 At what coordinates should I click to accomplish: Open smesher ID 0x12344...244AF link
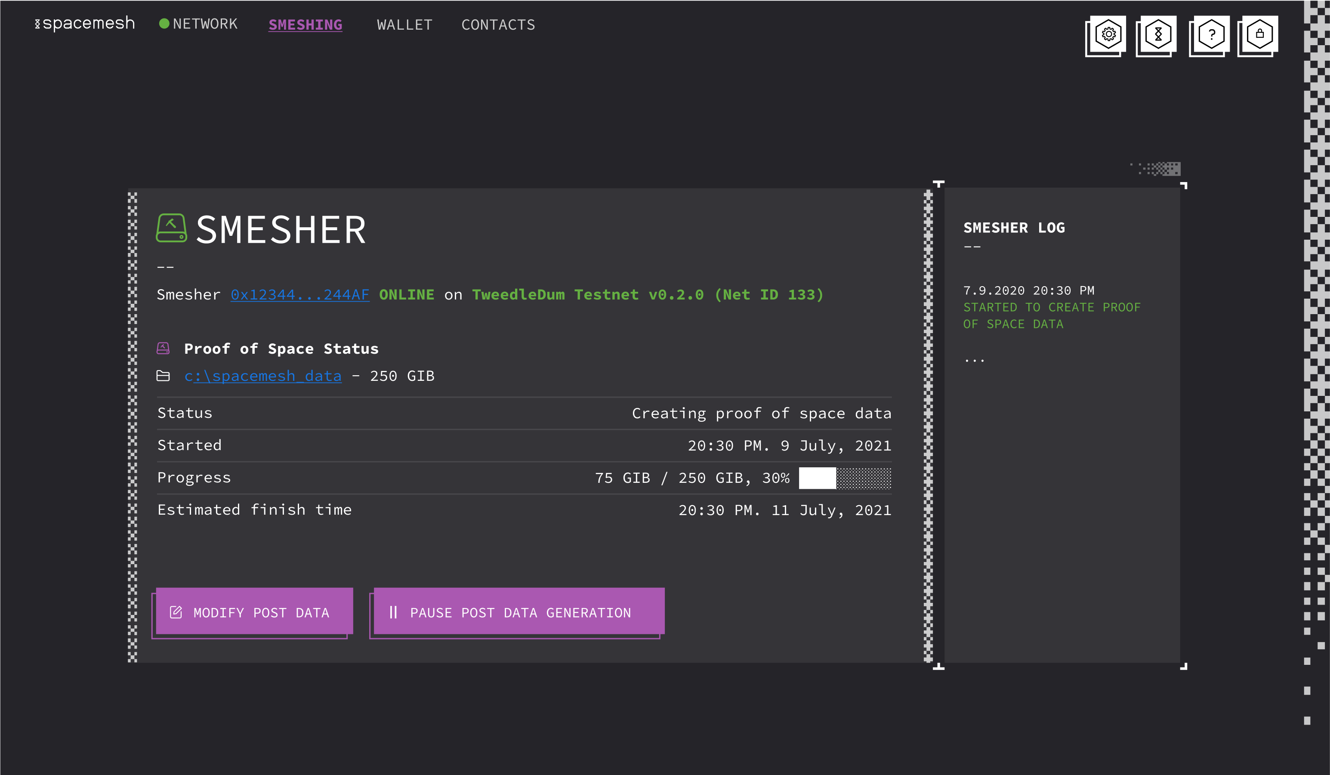[x=300, y=295]
